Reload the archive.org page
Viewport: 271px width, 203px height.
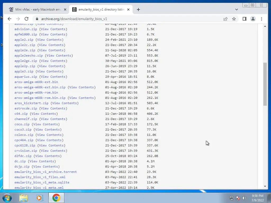click(x=26, y=19)
